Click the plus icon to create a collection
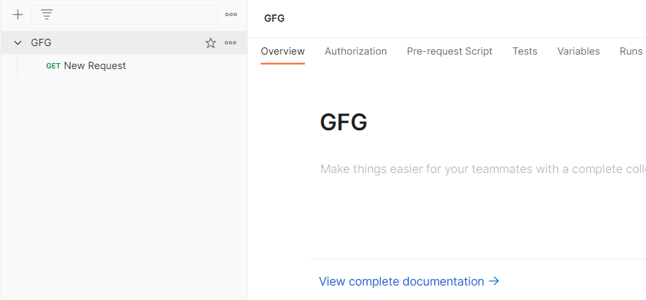646x300 pixels. (x=18, y=14)
